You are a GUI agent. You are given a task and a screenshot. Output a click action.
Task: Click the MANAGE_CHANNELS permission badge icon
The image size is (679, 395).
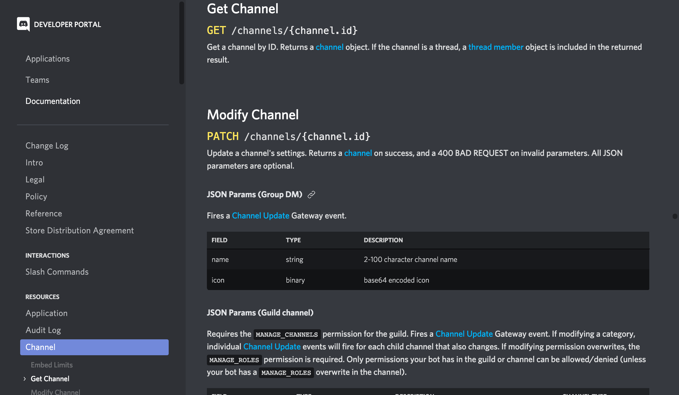pos(286,334)
